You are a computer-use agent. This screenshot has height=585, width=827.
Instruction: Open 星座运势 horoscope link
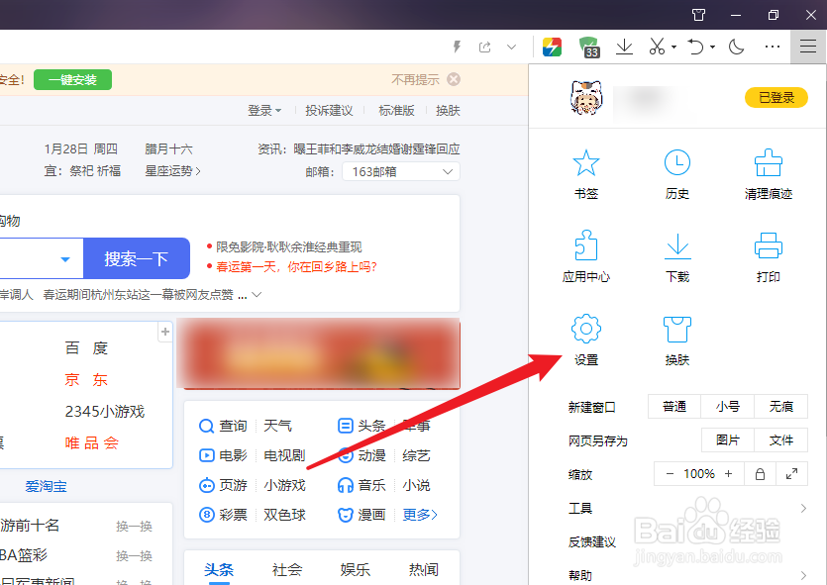172,171
